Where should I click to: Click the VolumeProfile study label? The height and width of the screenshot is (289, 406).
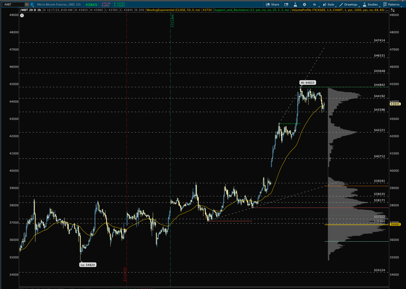coord(338,10)
